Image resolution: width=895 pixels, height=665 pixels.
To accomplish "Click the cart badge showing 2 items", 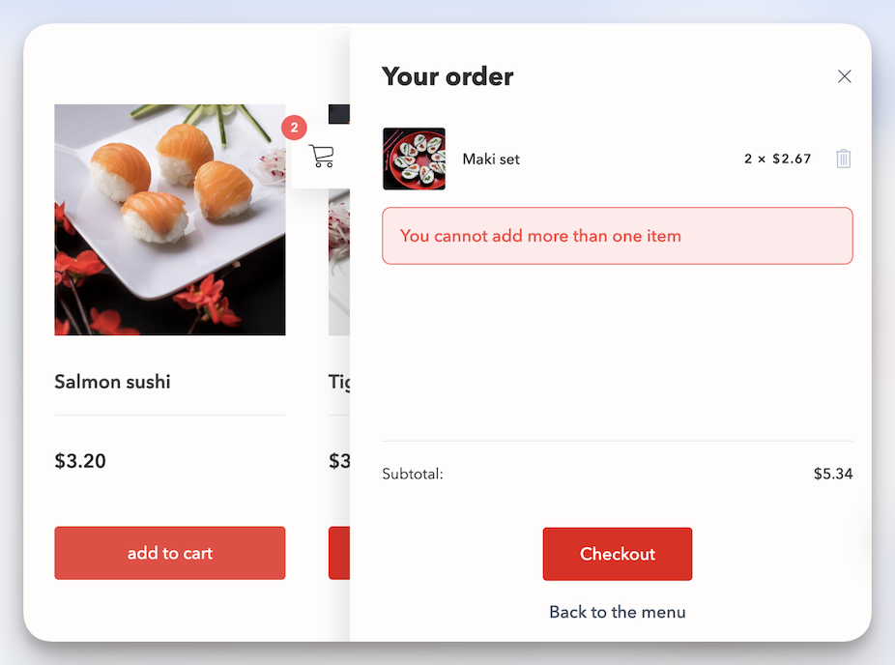I will (294, 127).
